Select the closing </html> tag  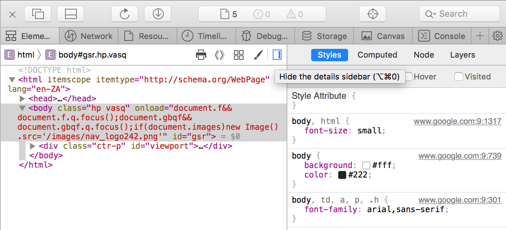click(35, 165)
